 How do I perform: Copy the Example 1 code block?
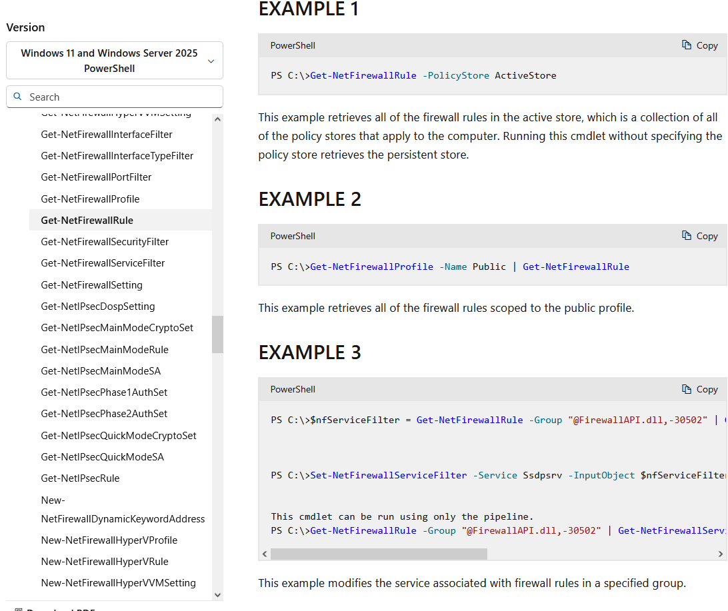click(x=700, y=45)
